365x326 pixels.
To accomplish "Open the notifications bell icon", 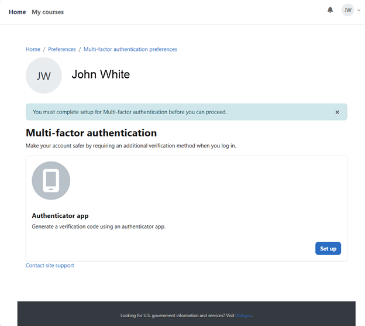I will tap(330, 10).
